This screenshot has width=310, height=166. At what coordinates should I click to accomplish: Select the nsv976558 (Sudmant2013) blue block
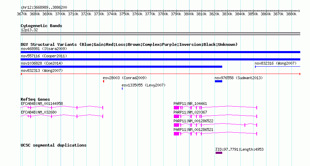click(218, 81)
